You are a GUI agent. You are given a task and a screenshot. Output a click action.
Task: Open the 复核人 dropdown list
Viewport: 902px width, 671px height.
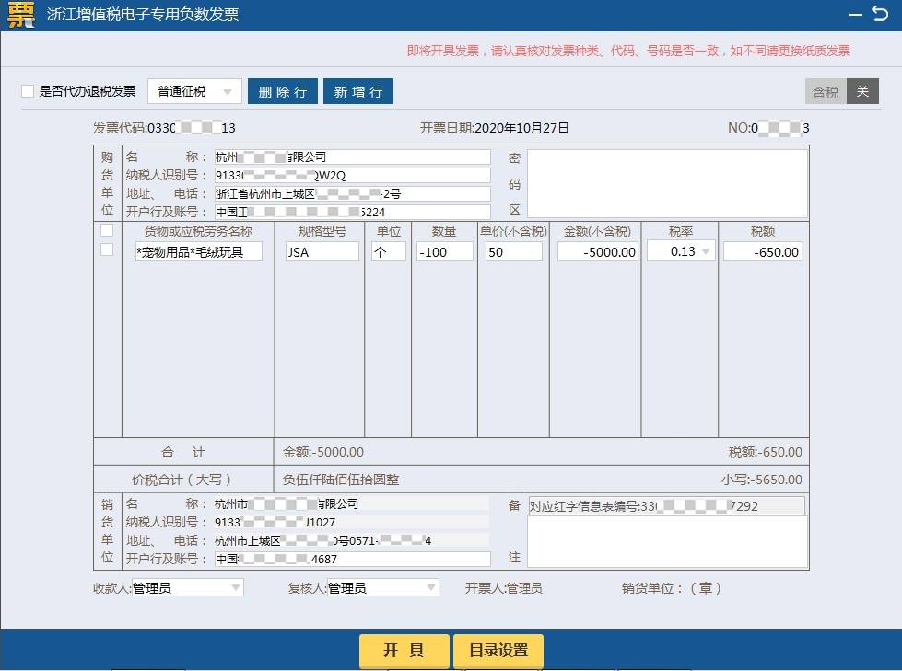pos(430,587)
